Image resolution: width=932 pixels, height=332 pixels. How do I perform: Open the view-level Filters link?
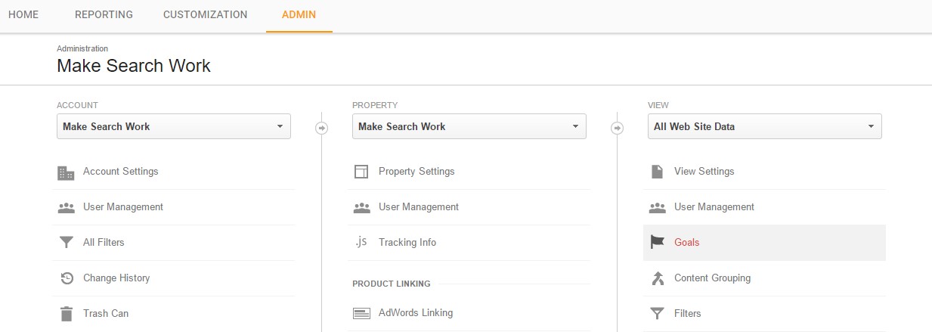pyautogui.click(x=688, y=313)
